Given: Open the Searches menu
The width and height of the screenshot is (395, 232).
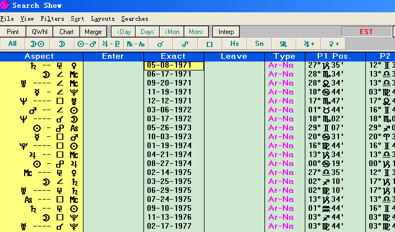Looking at the screenshot, I should click(x=134, y=18).
